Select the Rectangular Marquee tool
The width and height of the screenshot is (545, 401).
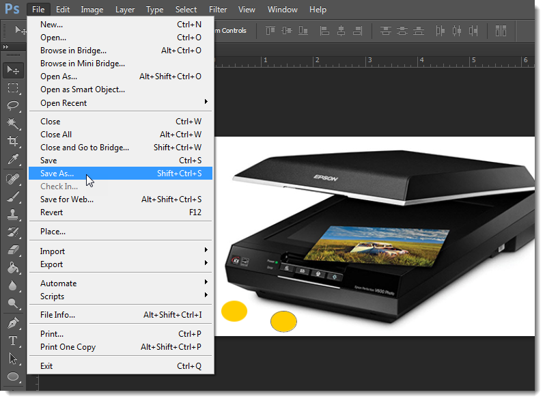[x=13, y=87]
